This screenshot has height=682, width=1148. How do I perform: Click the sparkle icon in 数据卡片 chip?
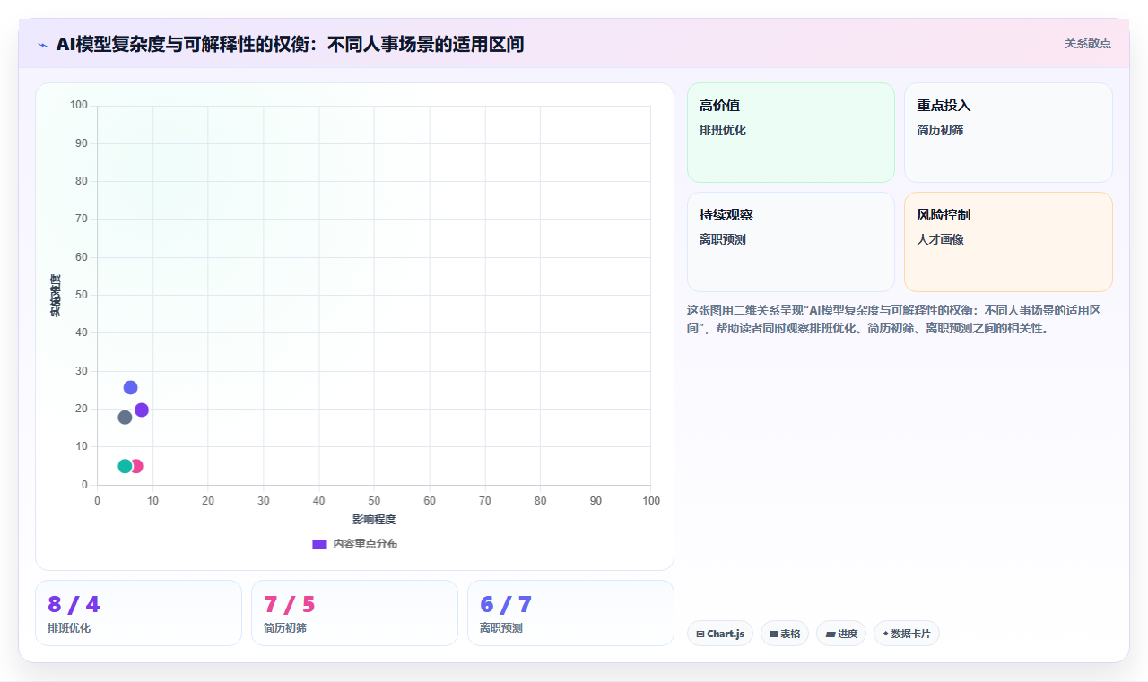pyautogui.click(x=886, y=634)
